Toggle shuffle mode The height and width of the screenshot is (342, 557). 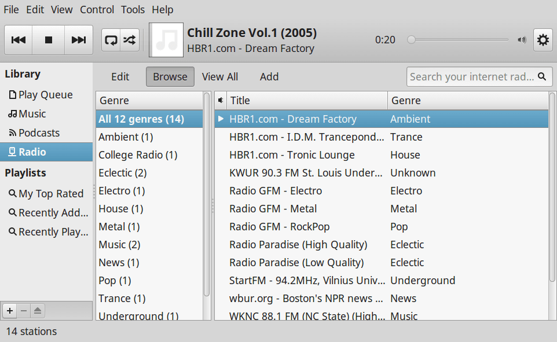(130, 40)
